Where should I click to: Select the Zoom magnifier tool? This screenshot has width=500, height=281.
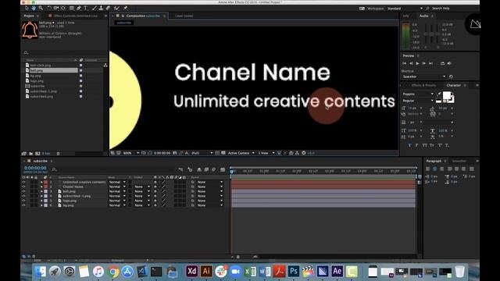pyautogui.click(x=41, y=8)
